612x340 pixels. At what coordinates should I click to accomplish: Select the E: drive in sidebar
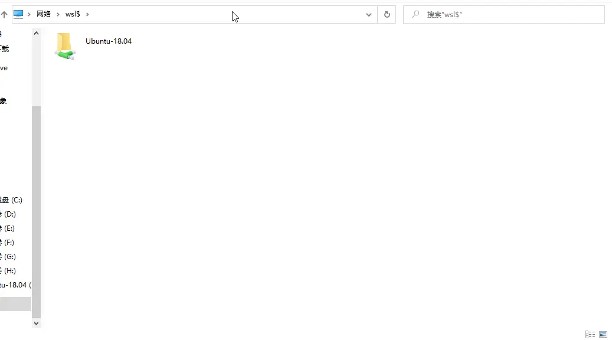(8, 228)
